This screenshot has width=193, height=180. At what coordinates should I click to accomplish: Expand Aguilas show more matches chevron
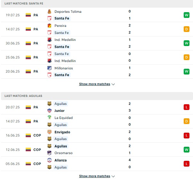click(113, 176)
